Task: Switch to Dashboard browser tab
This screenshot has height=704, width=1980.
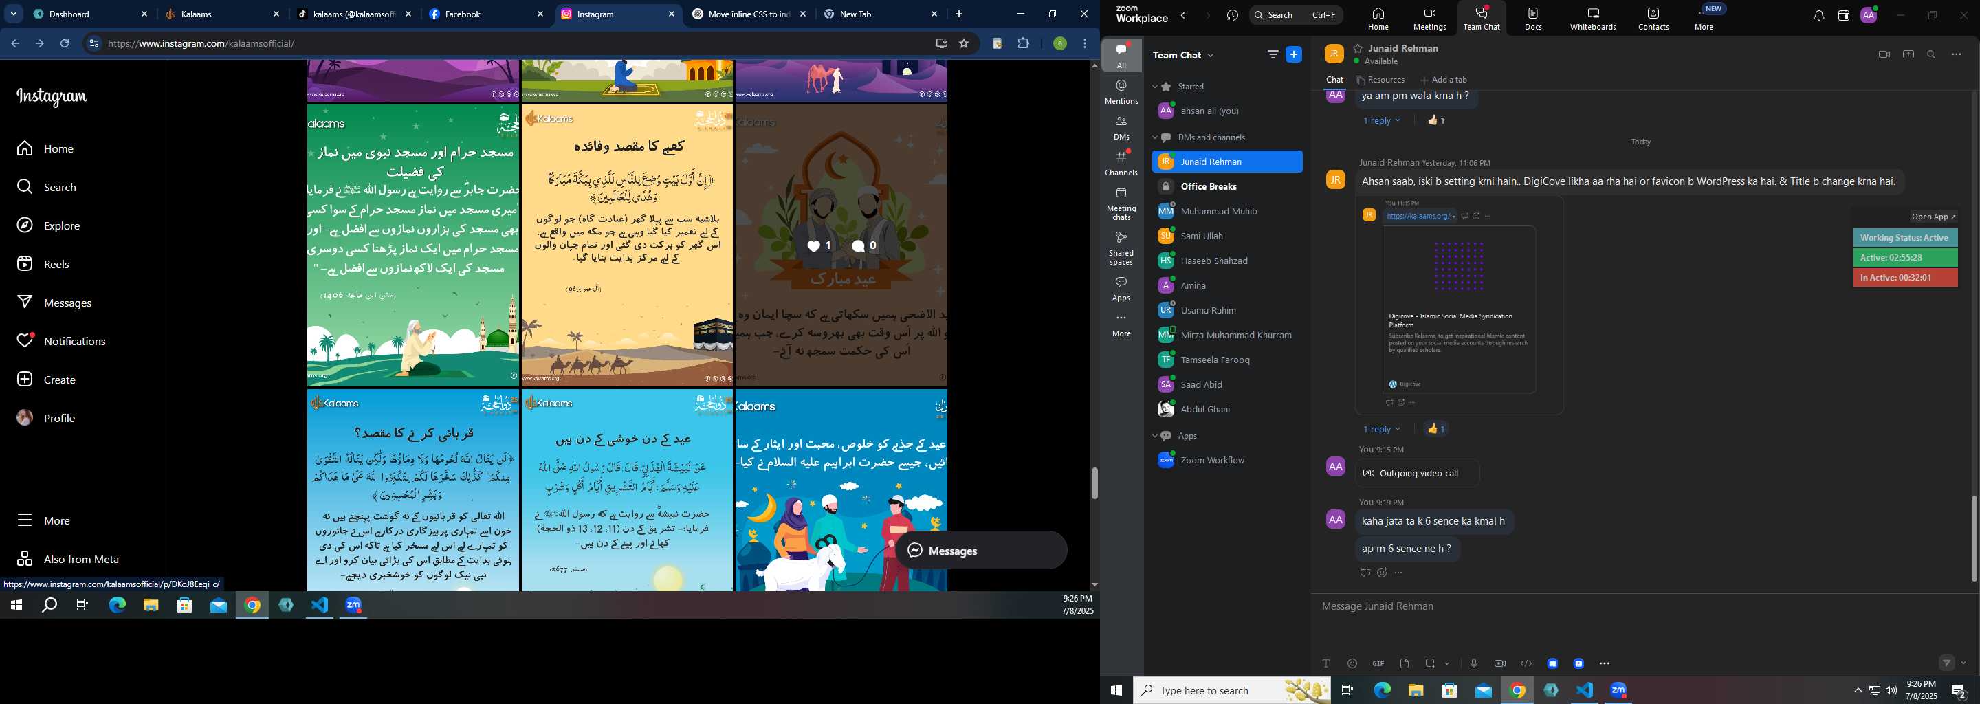Action: pos(90,14)
